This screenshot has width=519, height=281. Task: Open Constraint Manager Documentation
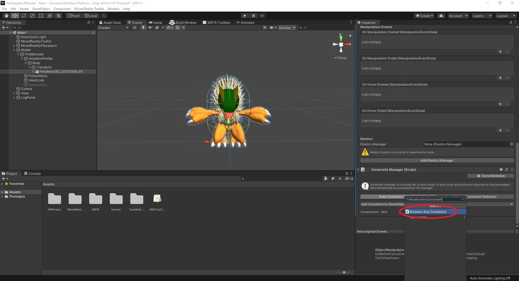click(490, 176)
